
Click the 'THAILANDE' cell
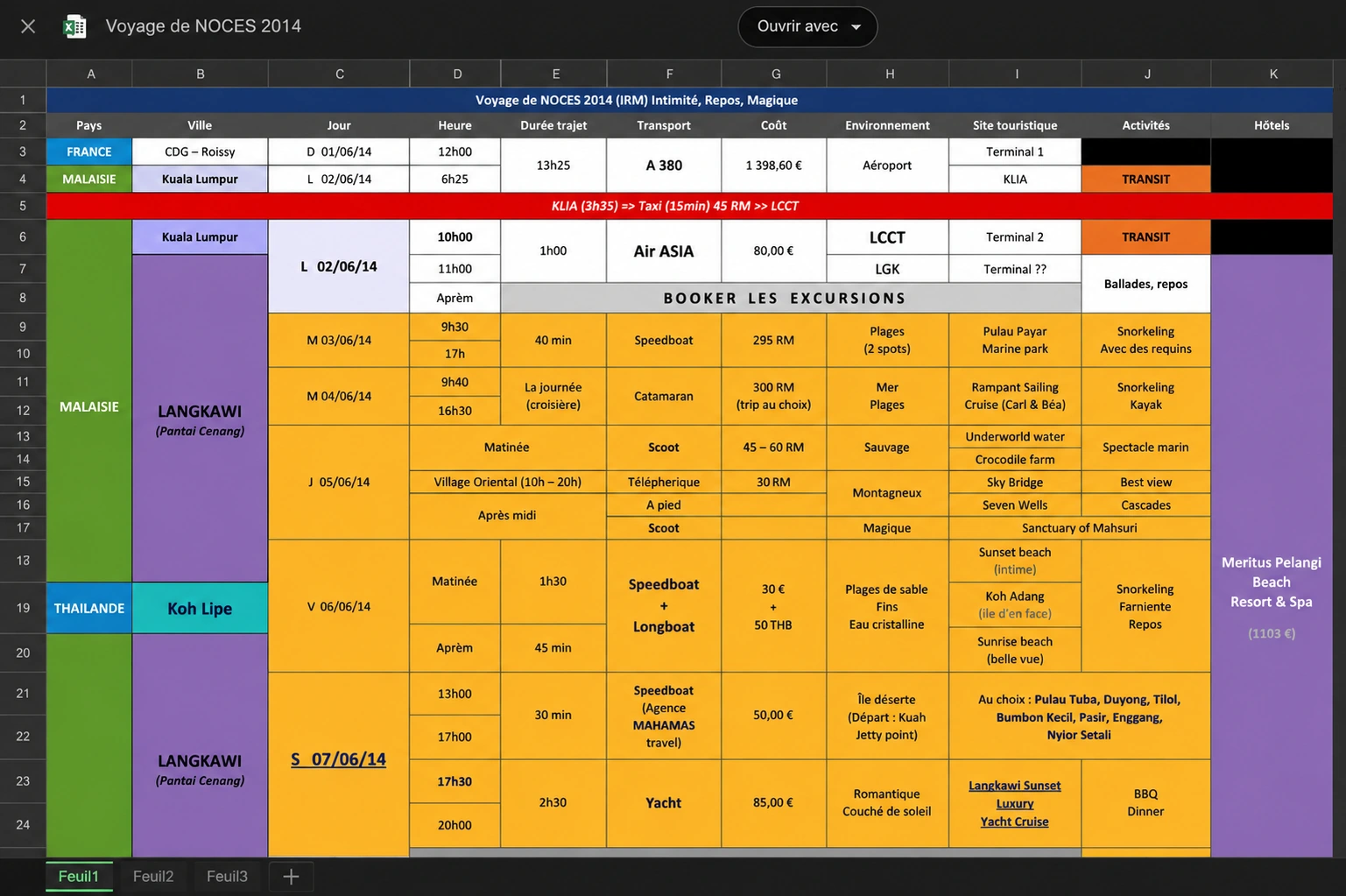[89, 608]
